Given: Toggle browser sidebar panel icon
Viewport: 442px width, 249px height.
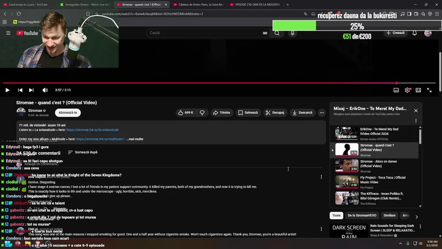Looking at the screenshot, I should click(409, 14).
